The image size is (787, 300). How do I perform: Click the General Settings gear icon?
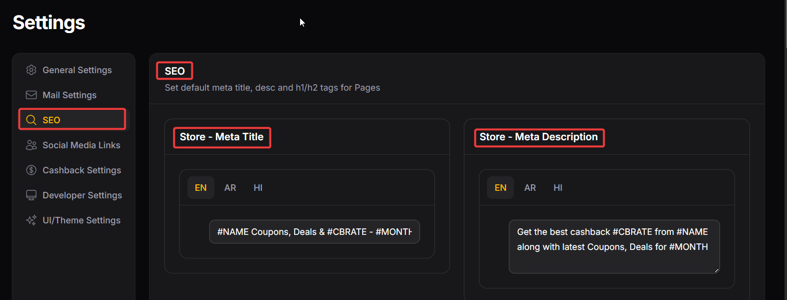tap(31, 70)
